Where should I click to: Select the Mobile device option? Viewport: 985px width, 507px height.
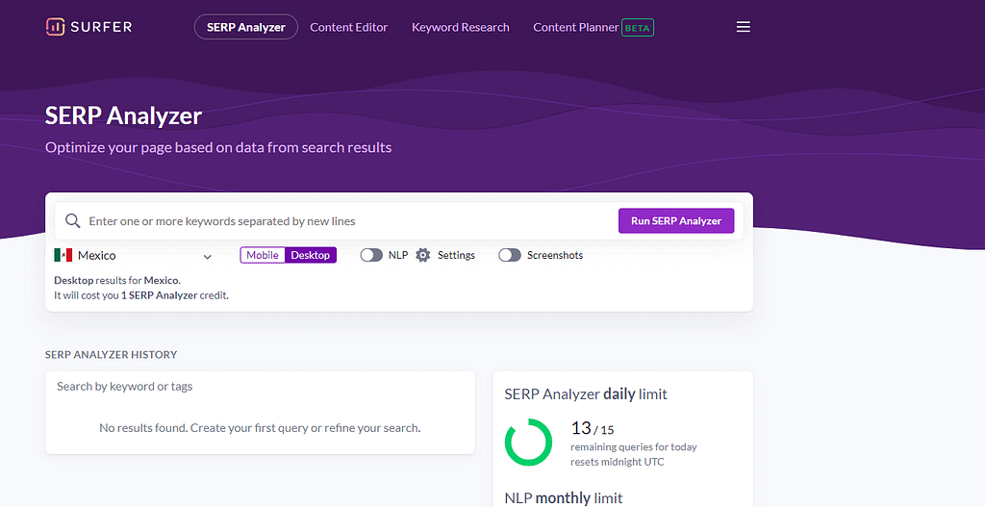pyautogui.click(x=263, y=255)
